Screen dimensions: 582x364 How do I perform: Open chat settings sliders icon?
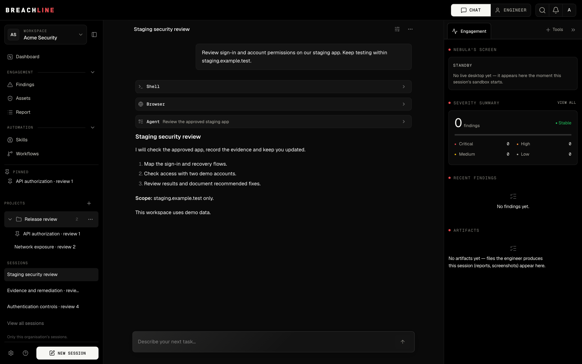tap(397, 29)
